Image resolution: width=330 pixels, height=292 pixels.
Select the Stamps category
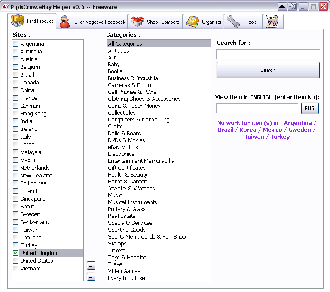(159, 243)
